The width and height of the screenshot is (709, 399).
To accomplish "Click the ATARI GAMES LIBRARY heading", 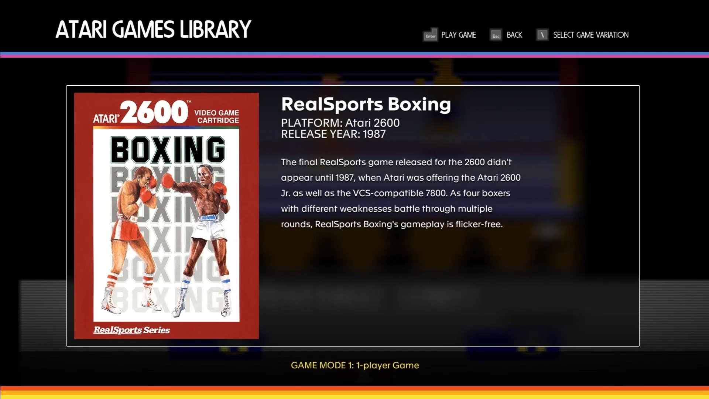I will (153, 30).
